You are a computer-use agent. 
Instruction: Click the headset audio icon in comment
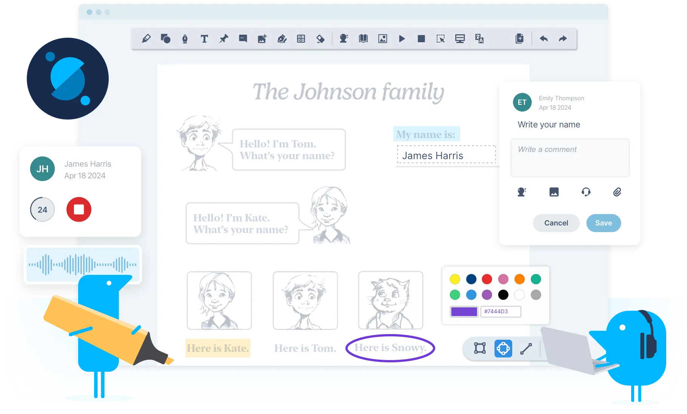586,192
